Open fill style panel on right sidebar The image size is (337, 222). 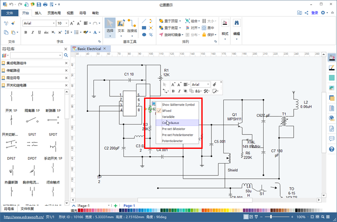pyautogui.click(x=332, y=58)
